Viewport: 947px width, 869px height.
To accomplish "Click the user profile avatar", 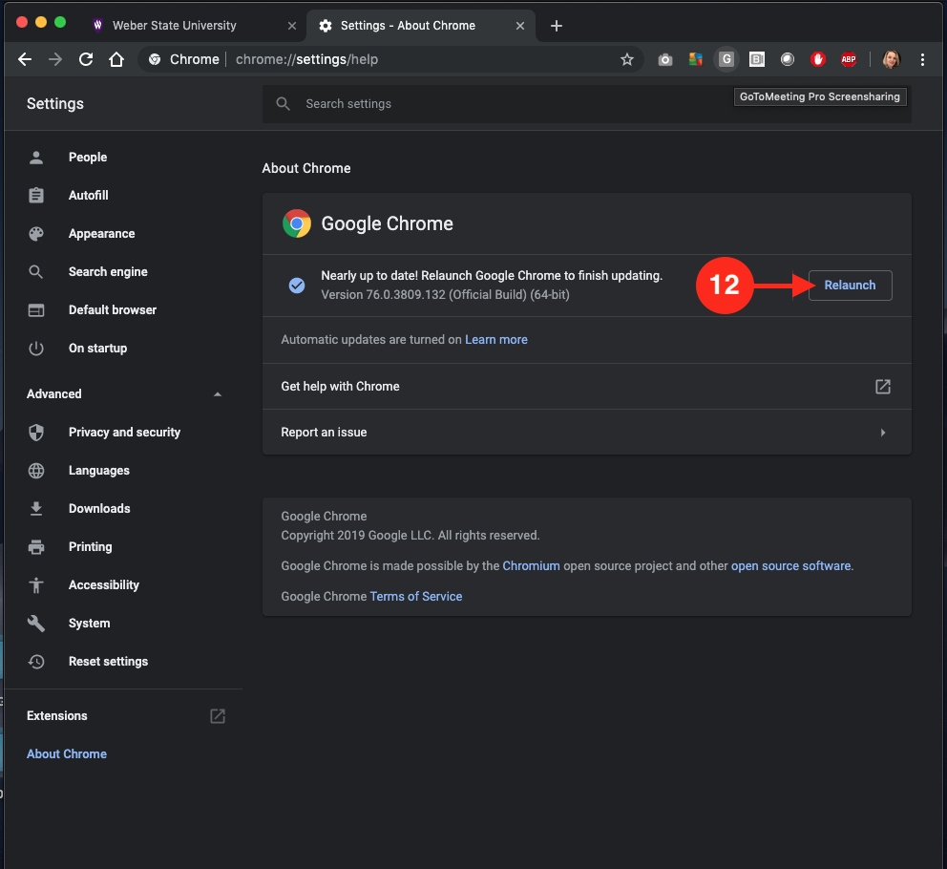I will (892, 59).
